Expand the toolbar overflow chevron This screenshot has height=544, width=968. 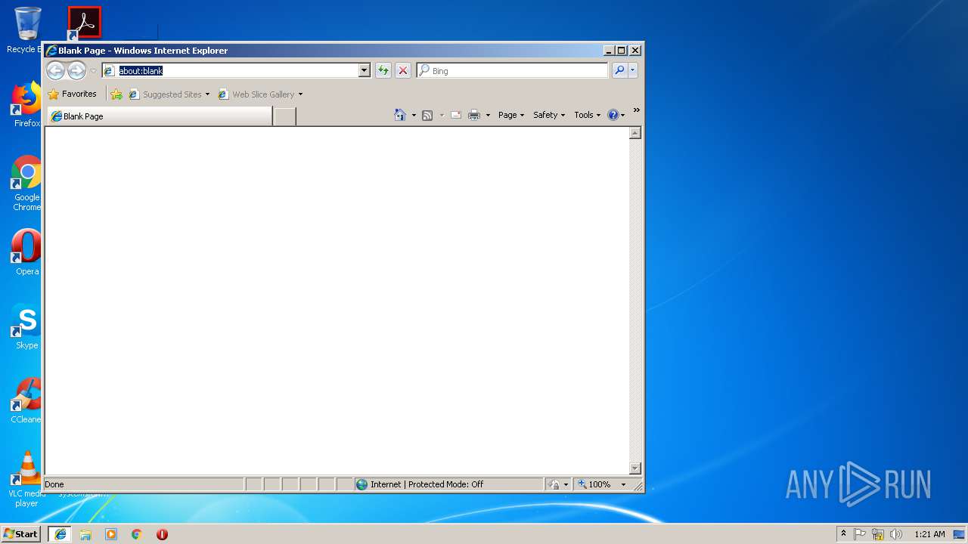click(637, 110)
